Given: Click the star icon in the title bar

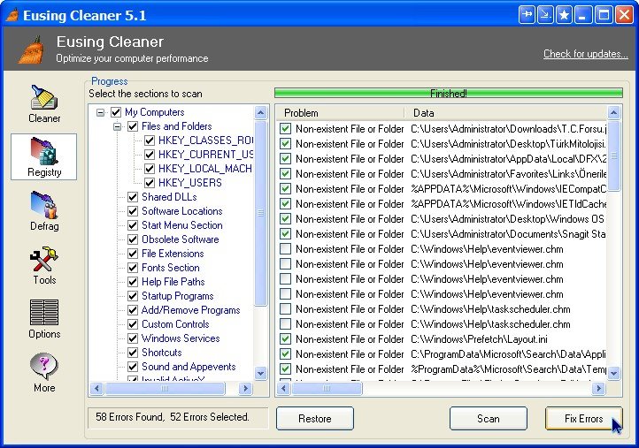Looking at the screenshot, I should [564, 15].
